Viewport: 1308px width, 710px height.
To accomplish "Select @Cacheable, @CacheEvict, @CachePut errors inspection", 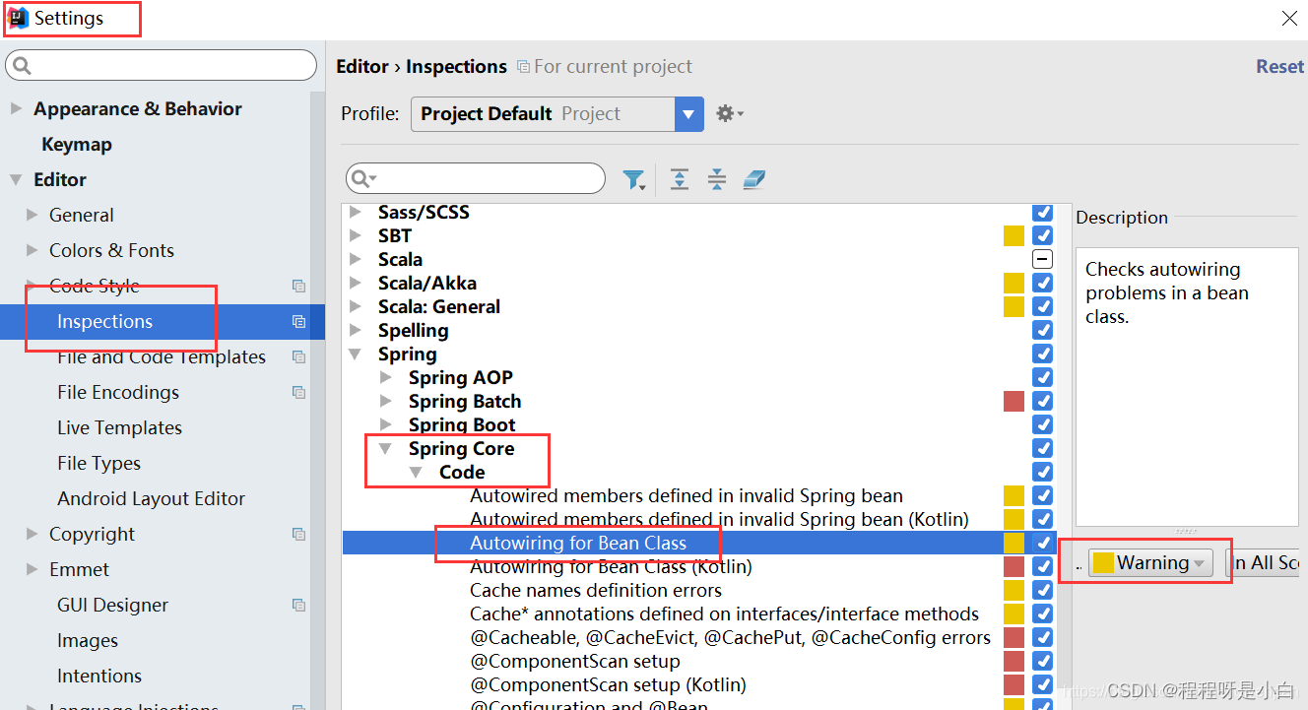I will point(730,638).
